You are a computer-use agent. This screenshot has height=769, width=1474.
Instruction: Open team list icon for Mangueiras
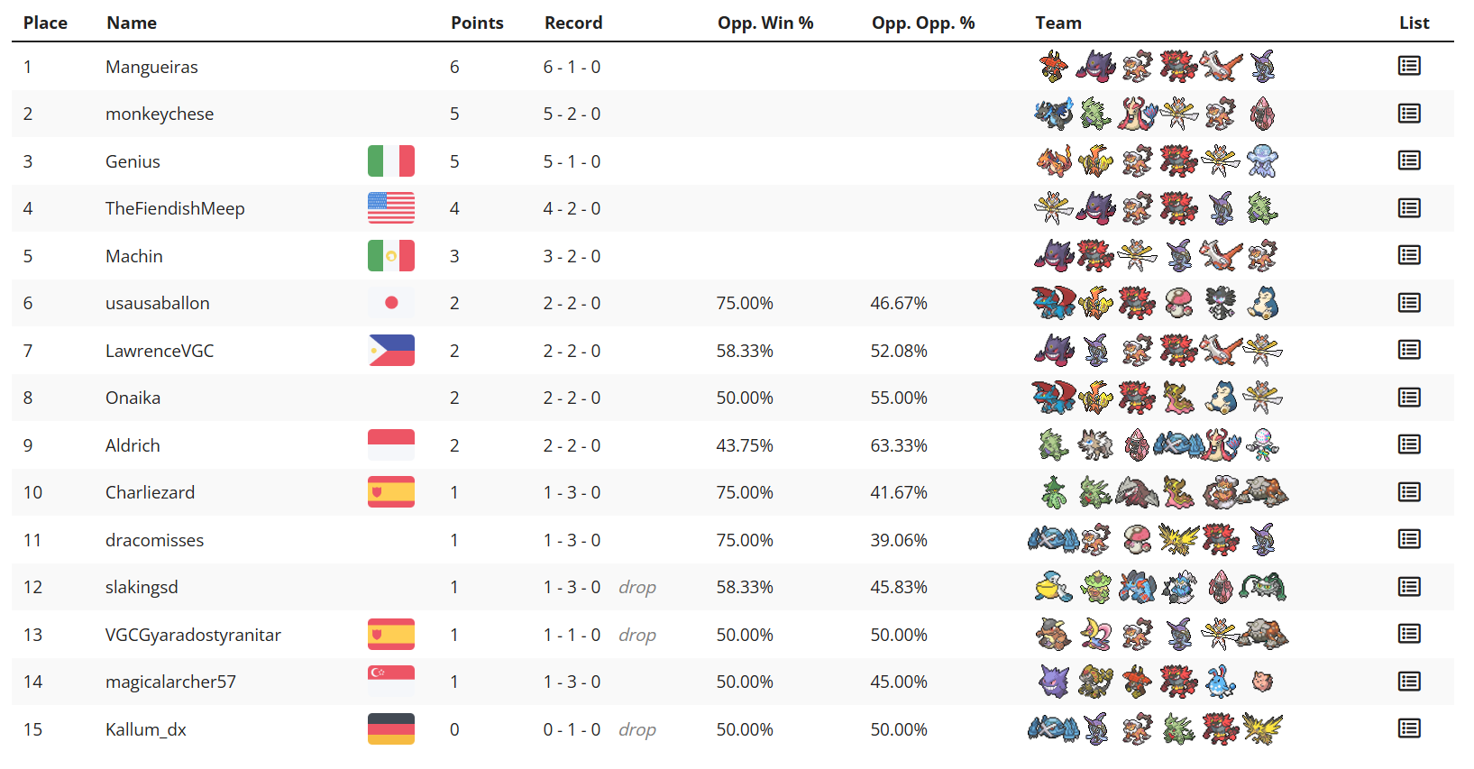pos(1409,66)
